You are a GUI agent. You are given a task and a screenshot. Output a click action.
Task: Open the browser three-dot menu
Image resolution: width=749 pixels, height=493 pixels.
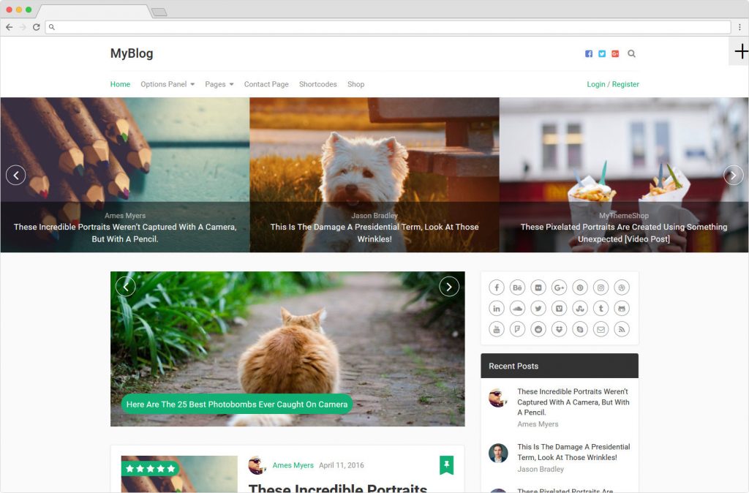(739, 27)
